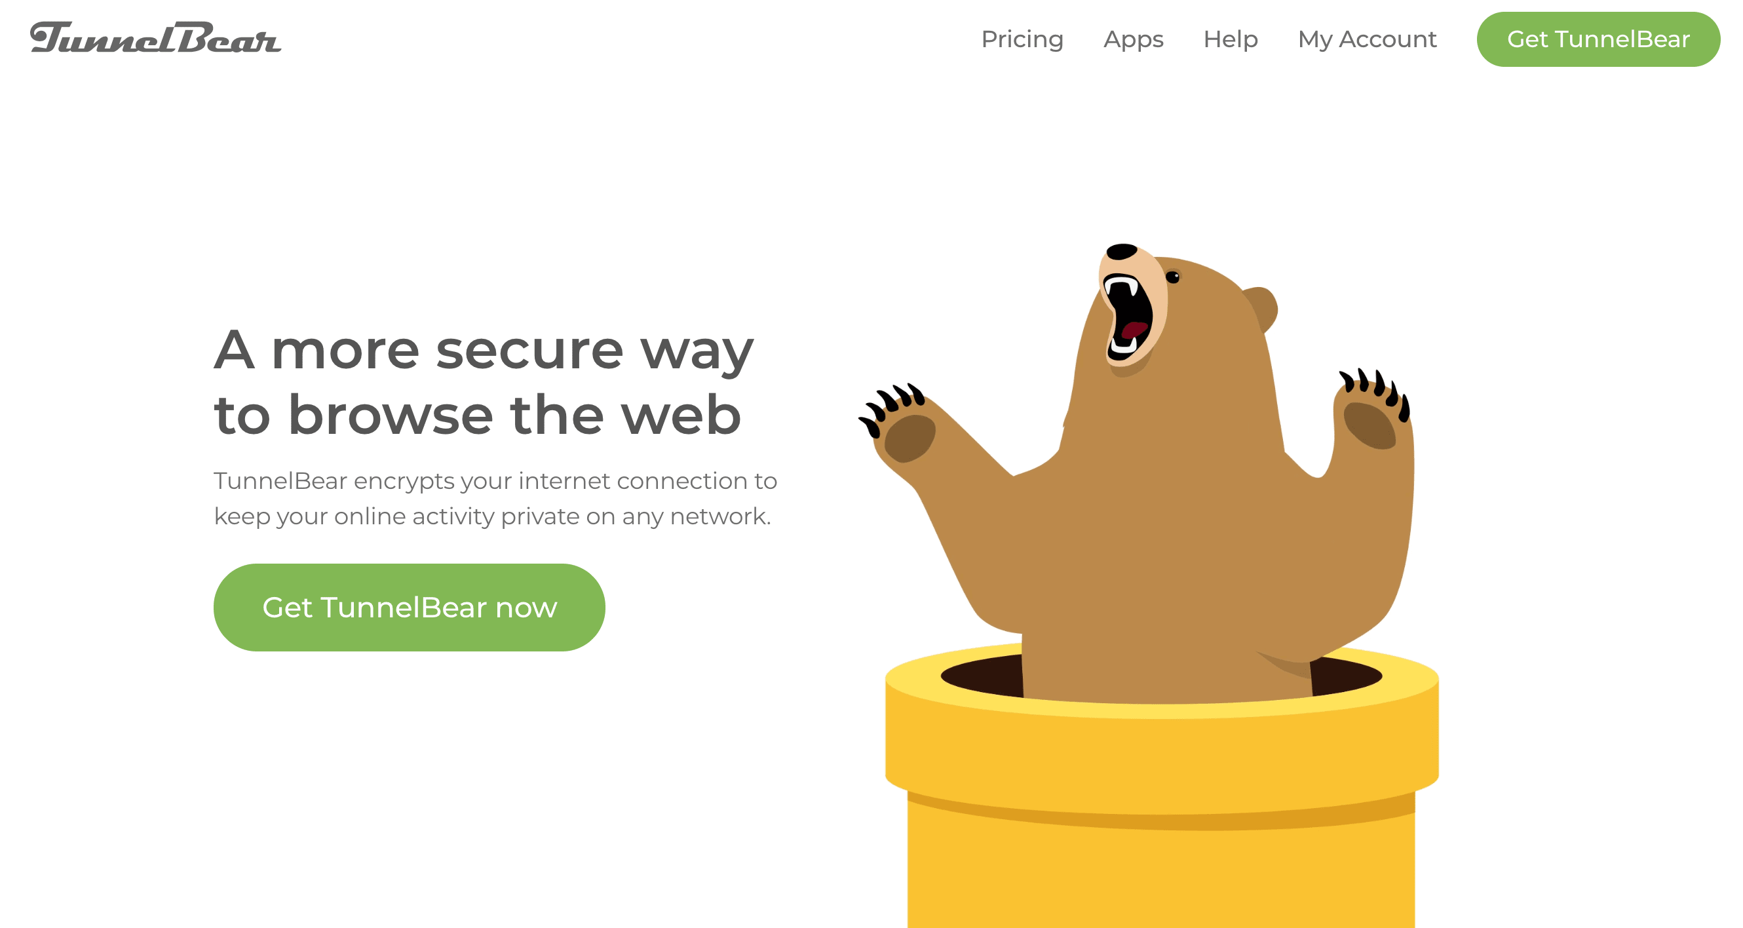Click the 'to browse the web' headline line

click(x=478, y=414)
